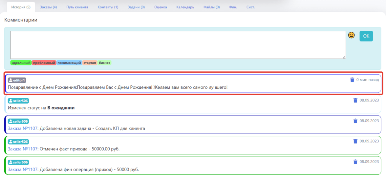Click the Комментарии heading

pos(21,20)
